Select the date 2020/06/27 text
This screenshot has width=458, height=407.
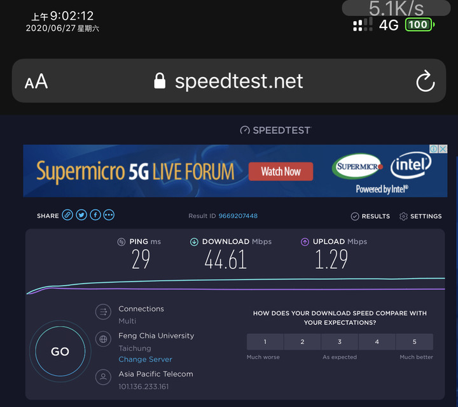tap(50, 28)
